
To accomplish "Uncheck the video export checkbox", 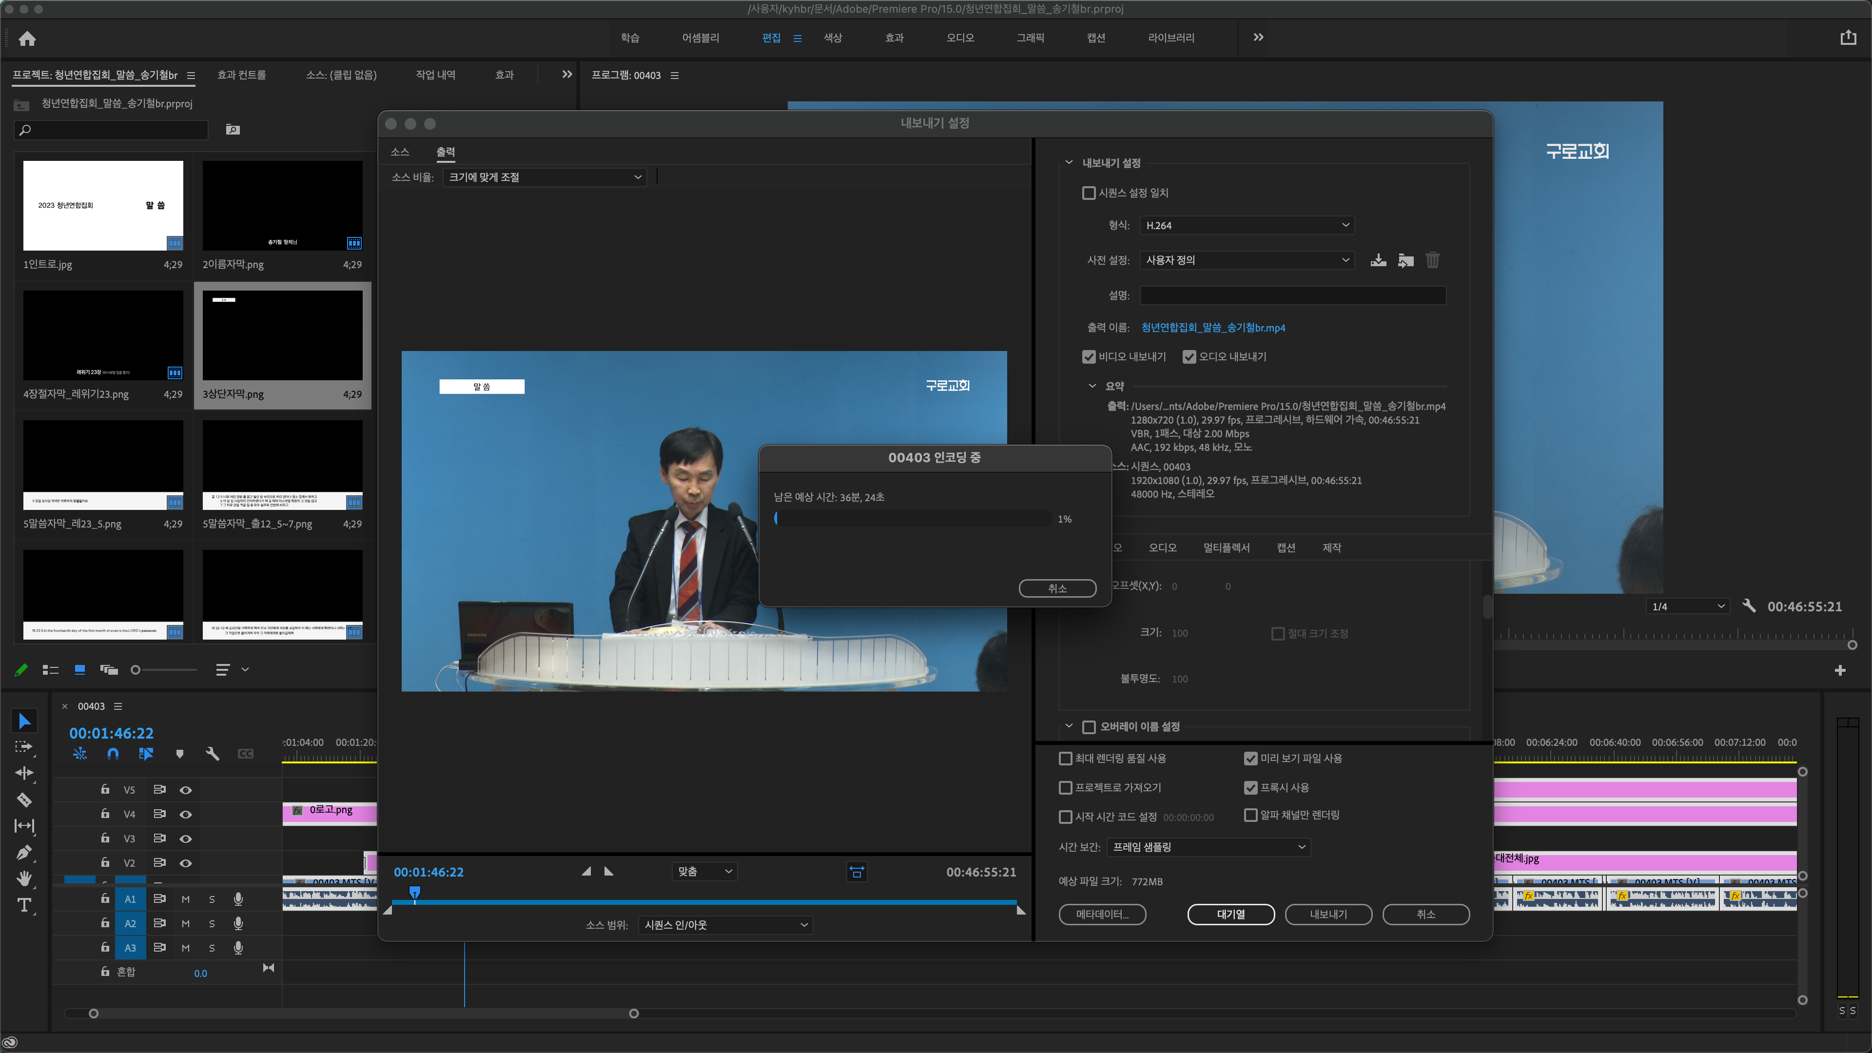I will [x=1089, y=357].
